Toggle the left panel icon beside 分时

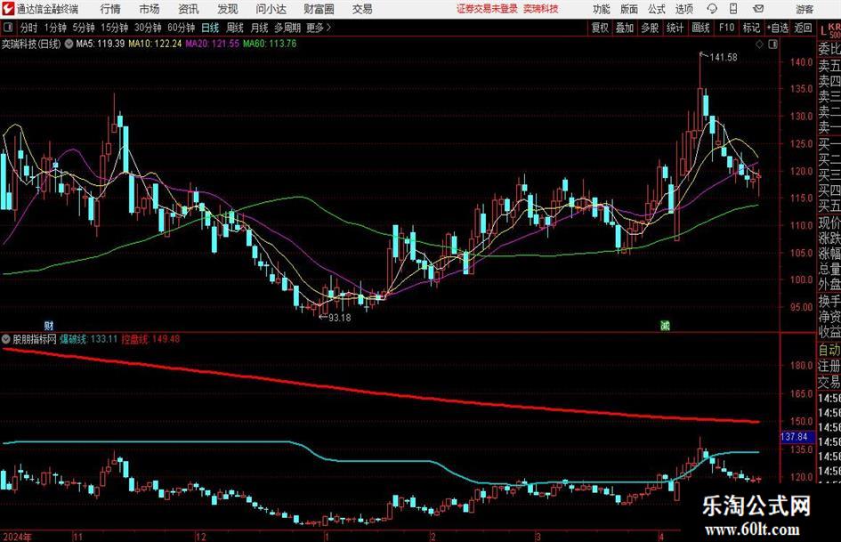coord(8,28)
